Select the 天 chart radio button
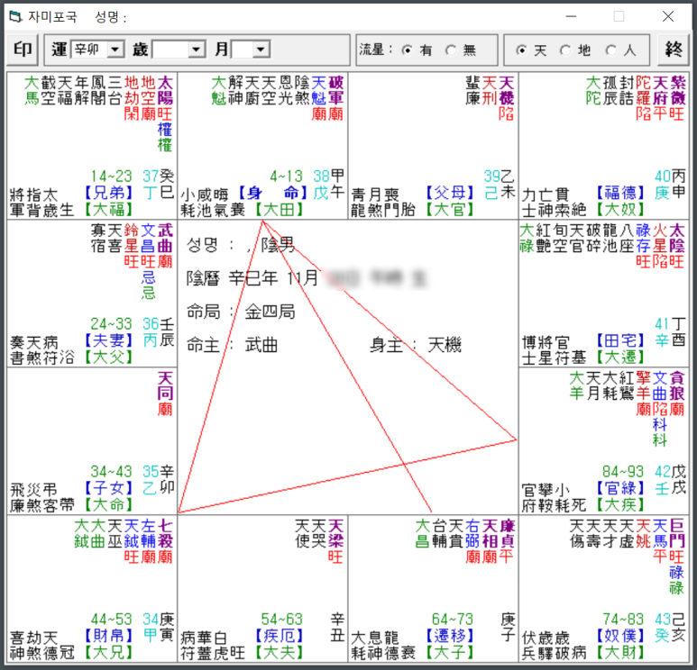Viewport: 697px width, 670px height. [521, 50]
